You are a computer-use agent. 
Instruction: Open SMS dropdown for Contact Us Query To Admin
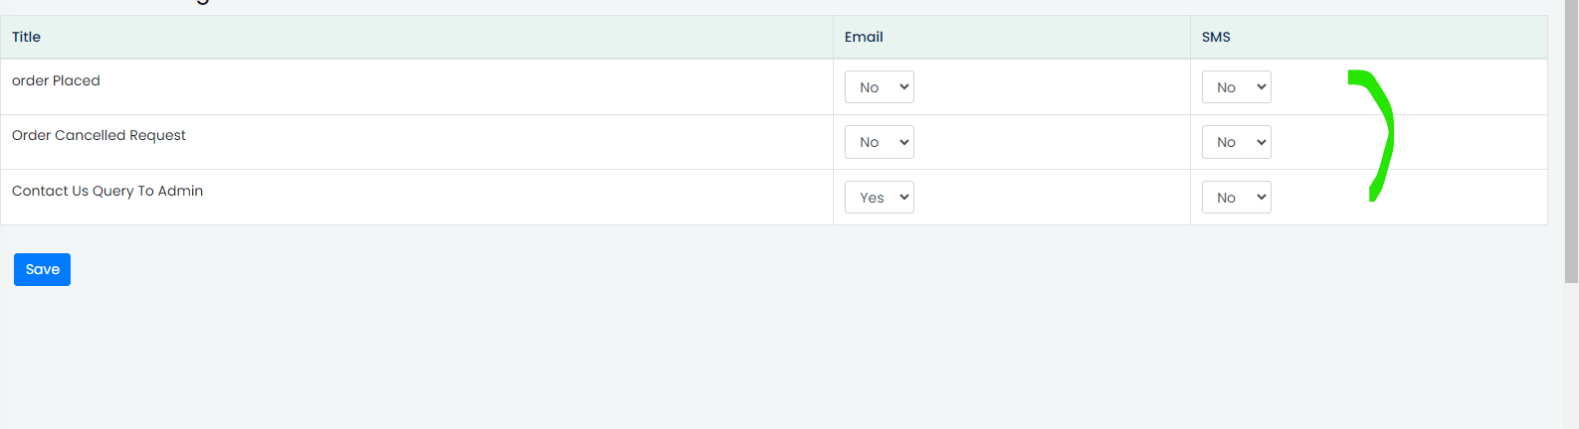pos(1237,198)
